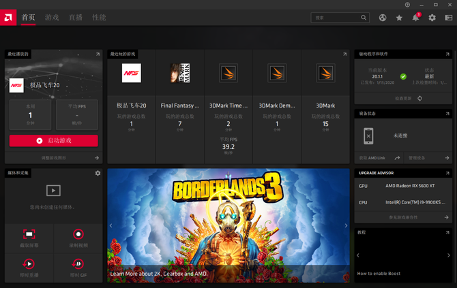Click 平均 FPS stat box

coord(77,115)
